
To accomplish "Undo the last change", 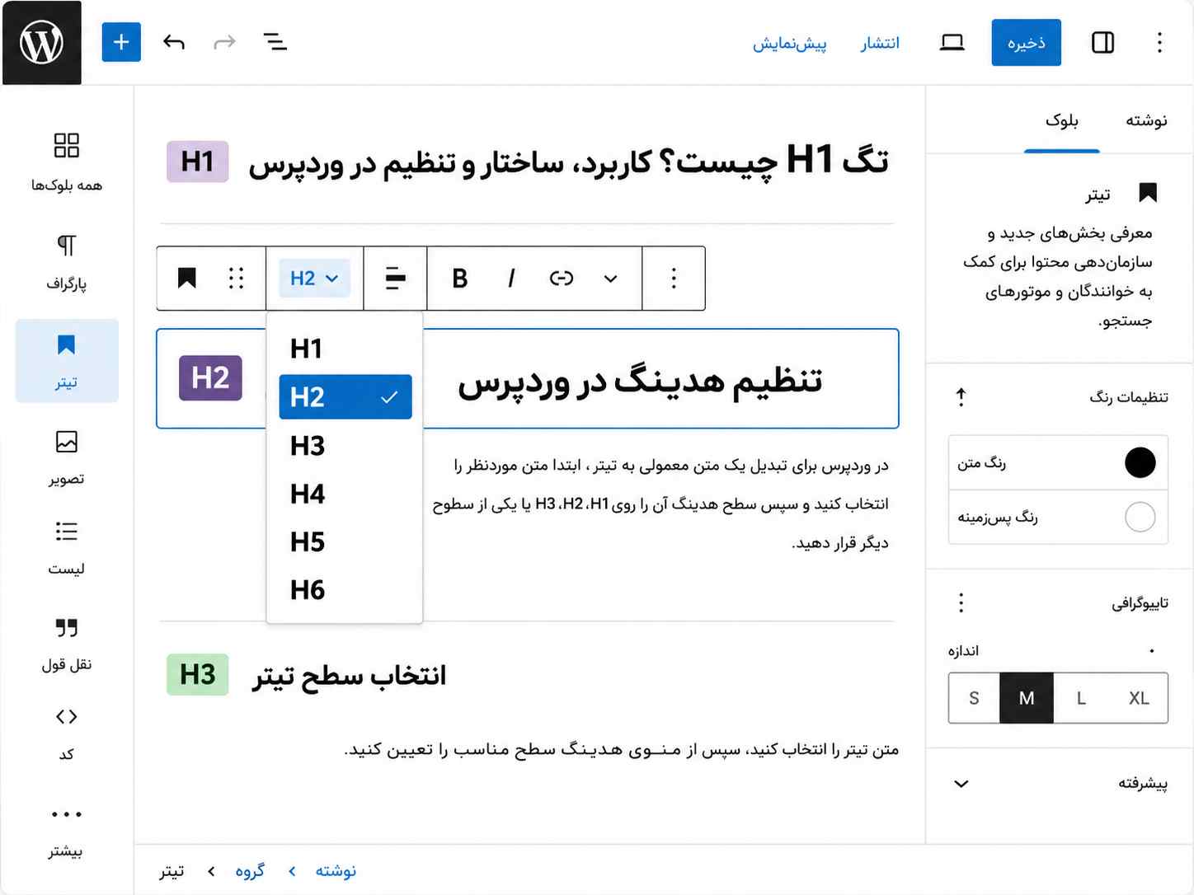I will click(173, 42).
